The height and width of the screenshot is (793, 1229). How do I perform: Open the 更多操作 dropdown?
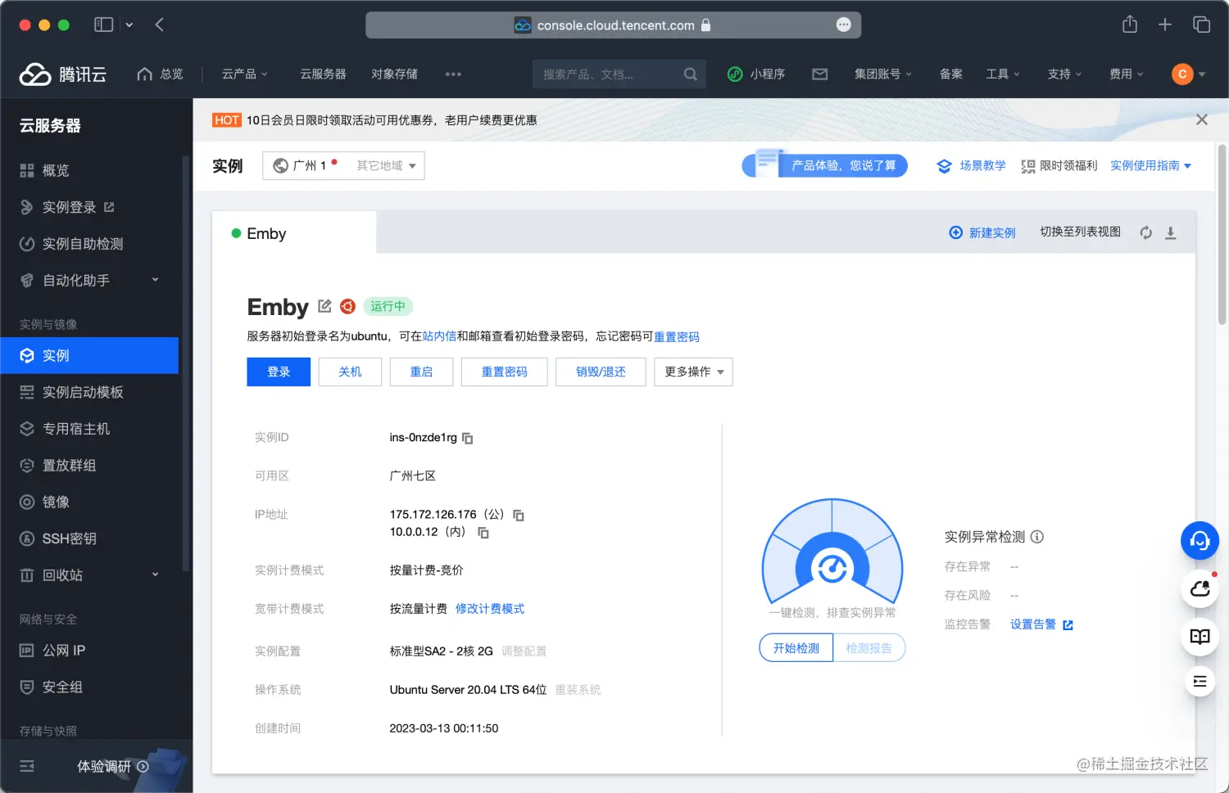coord(693,372)
